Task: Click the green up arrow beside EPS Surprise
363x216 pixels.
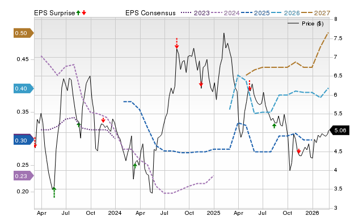Action: click(78, 13)
